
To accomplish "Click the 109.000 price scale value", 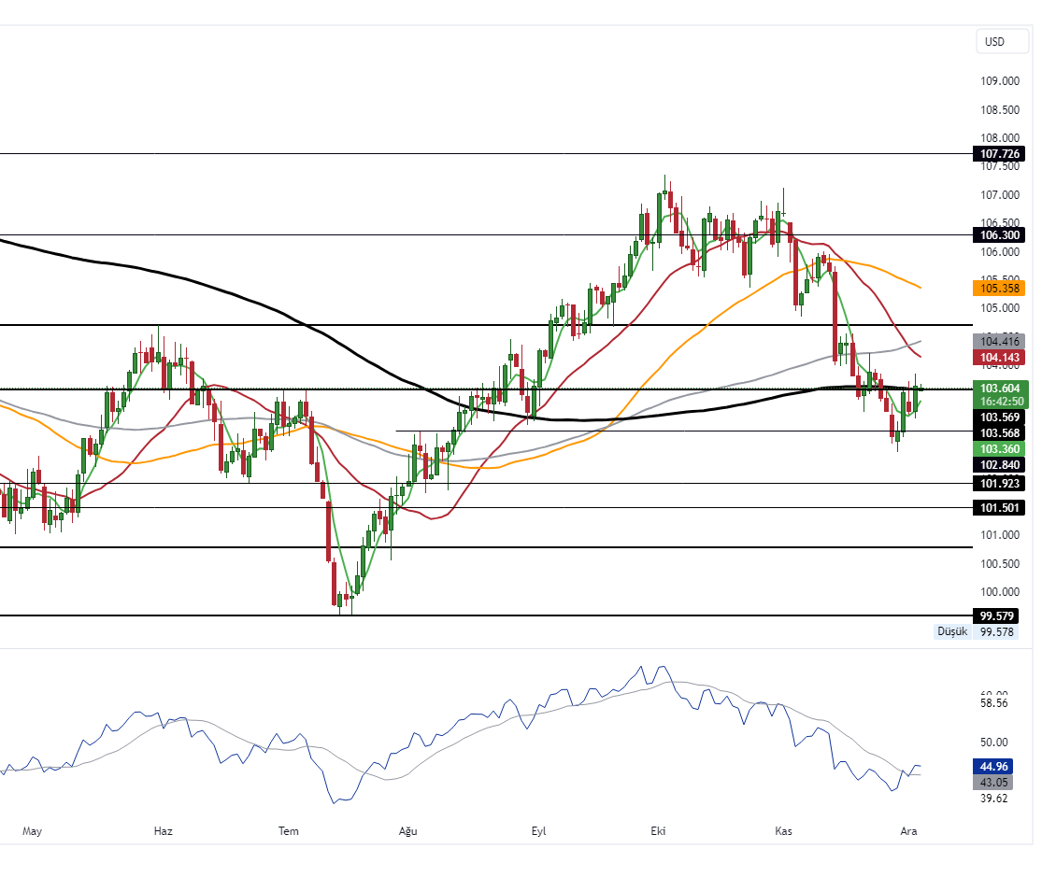I will 1000,81.
